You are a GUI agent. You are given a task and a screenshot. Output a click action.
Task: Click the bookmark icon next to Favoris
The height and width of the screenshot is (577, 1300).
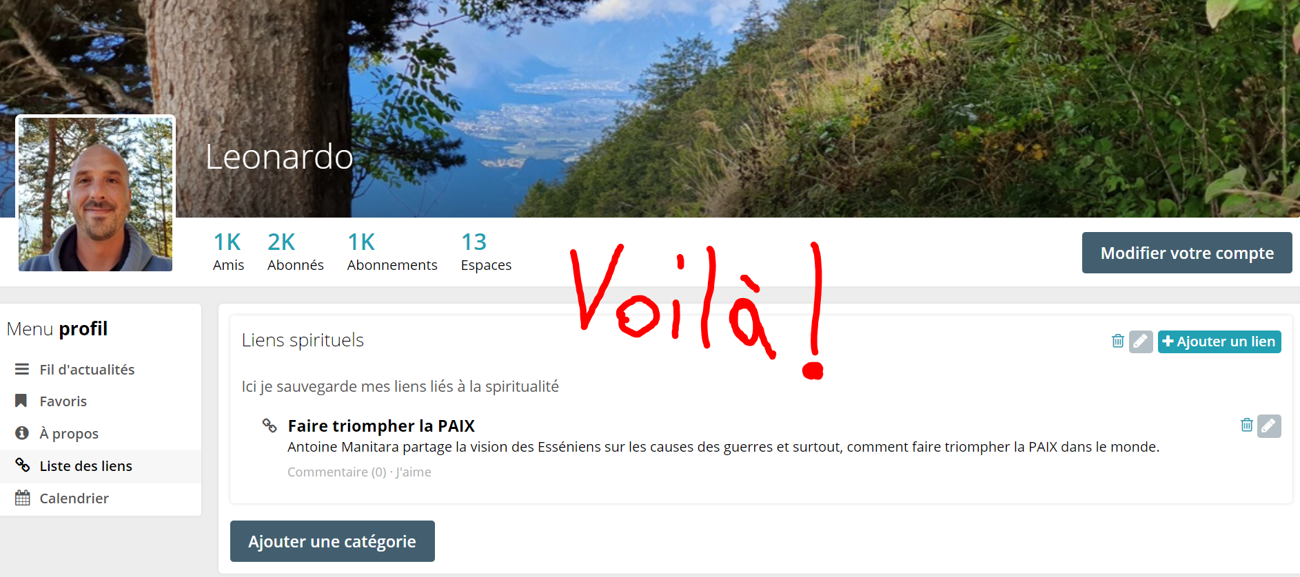coord(21,401)
